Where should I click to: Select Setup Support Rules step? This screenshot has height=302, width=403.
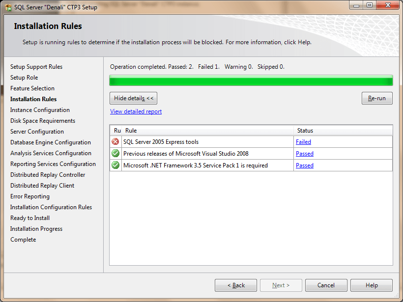(36, 67)
